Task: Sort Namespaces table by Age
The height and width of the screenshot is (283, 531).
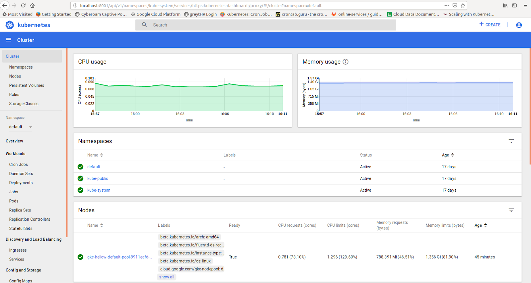Action: (x=448, y=155)
